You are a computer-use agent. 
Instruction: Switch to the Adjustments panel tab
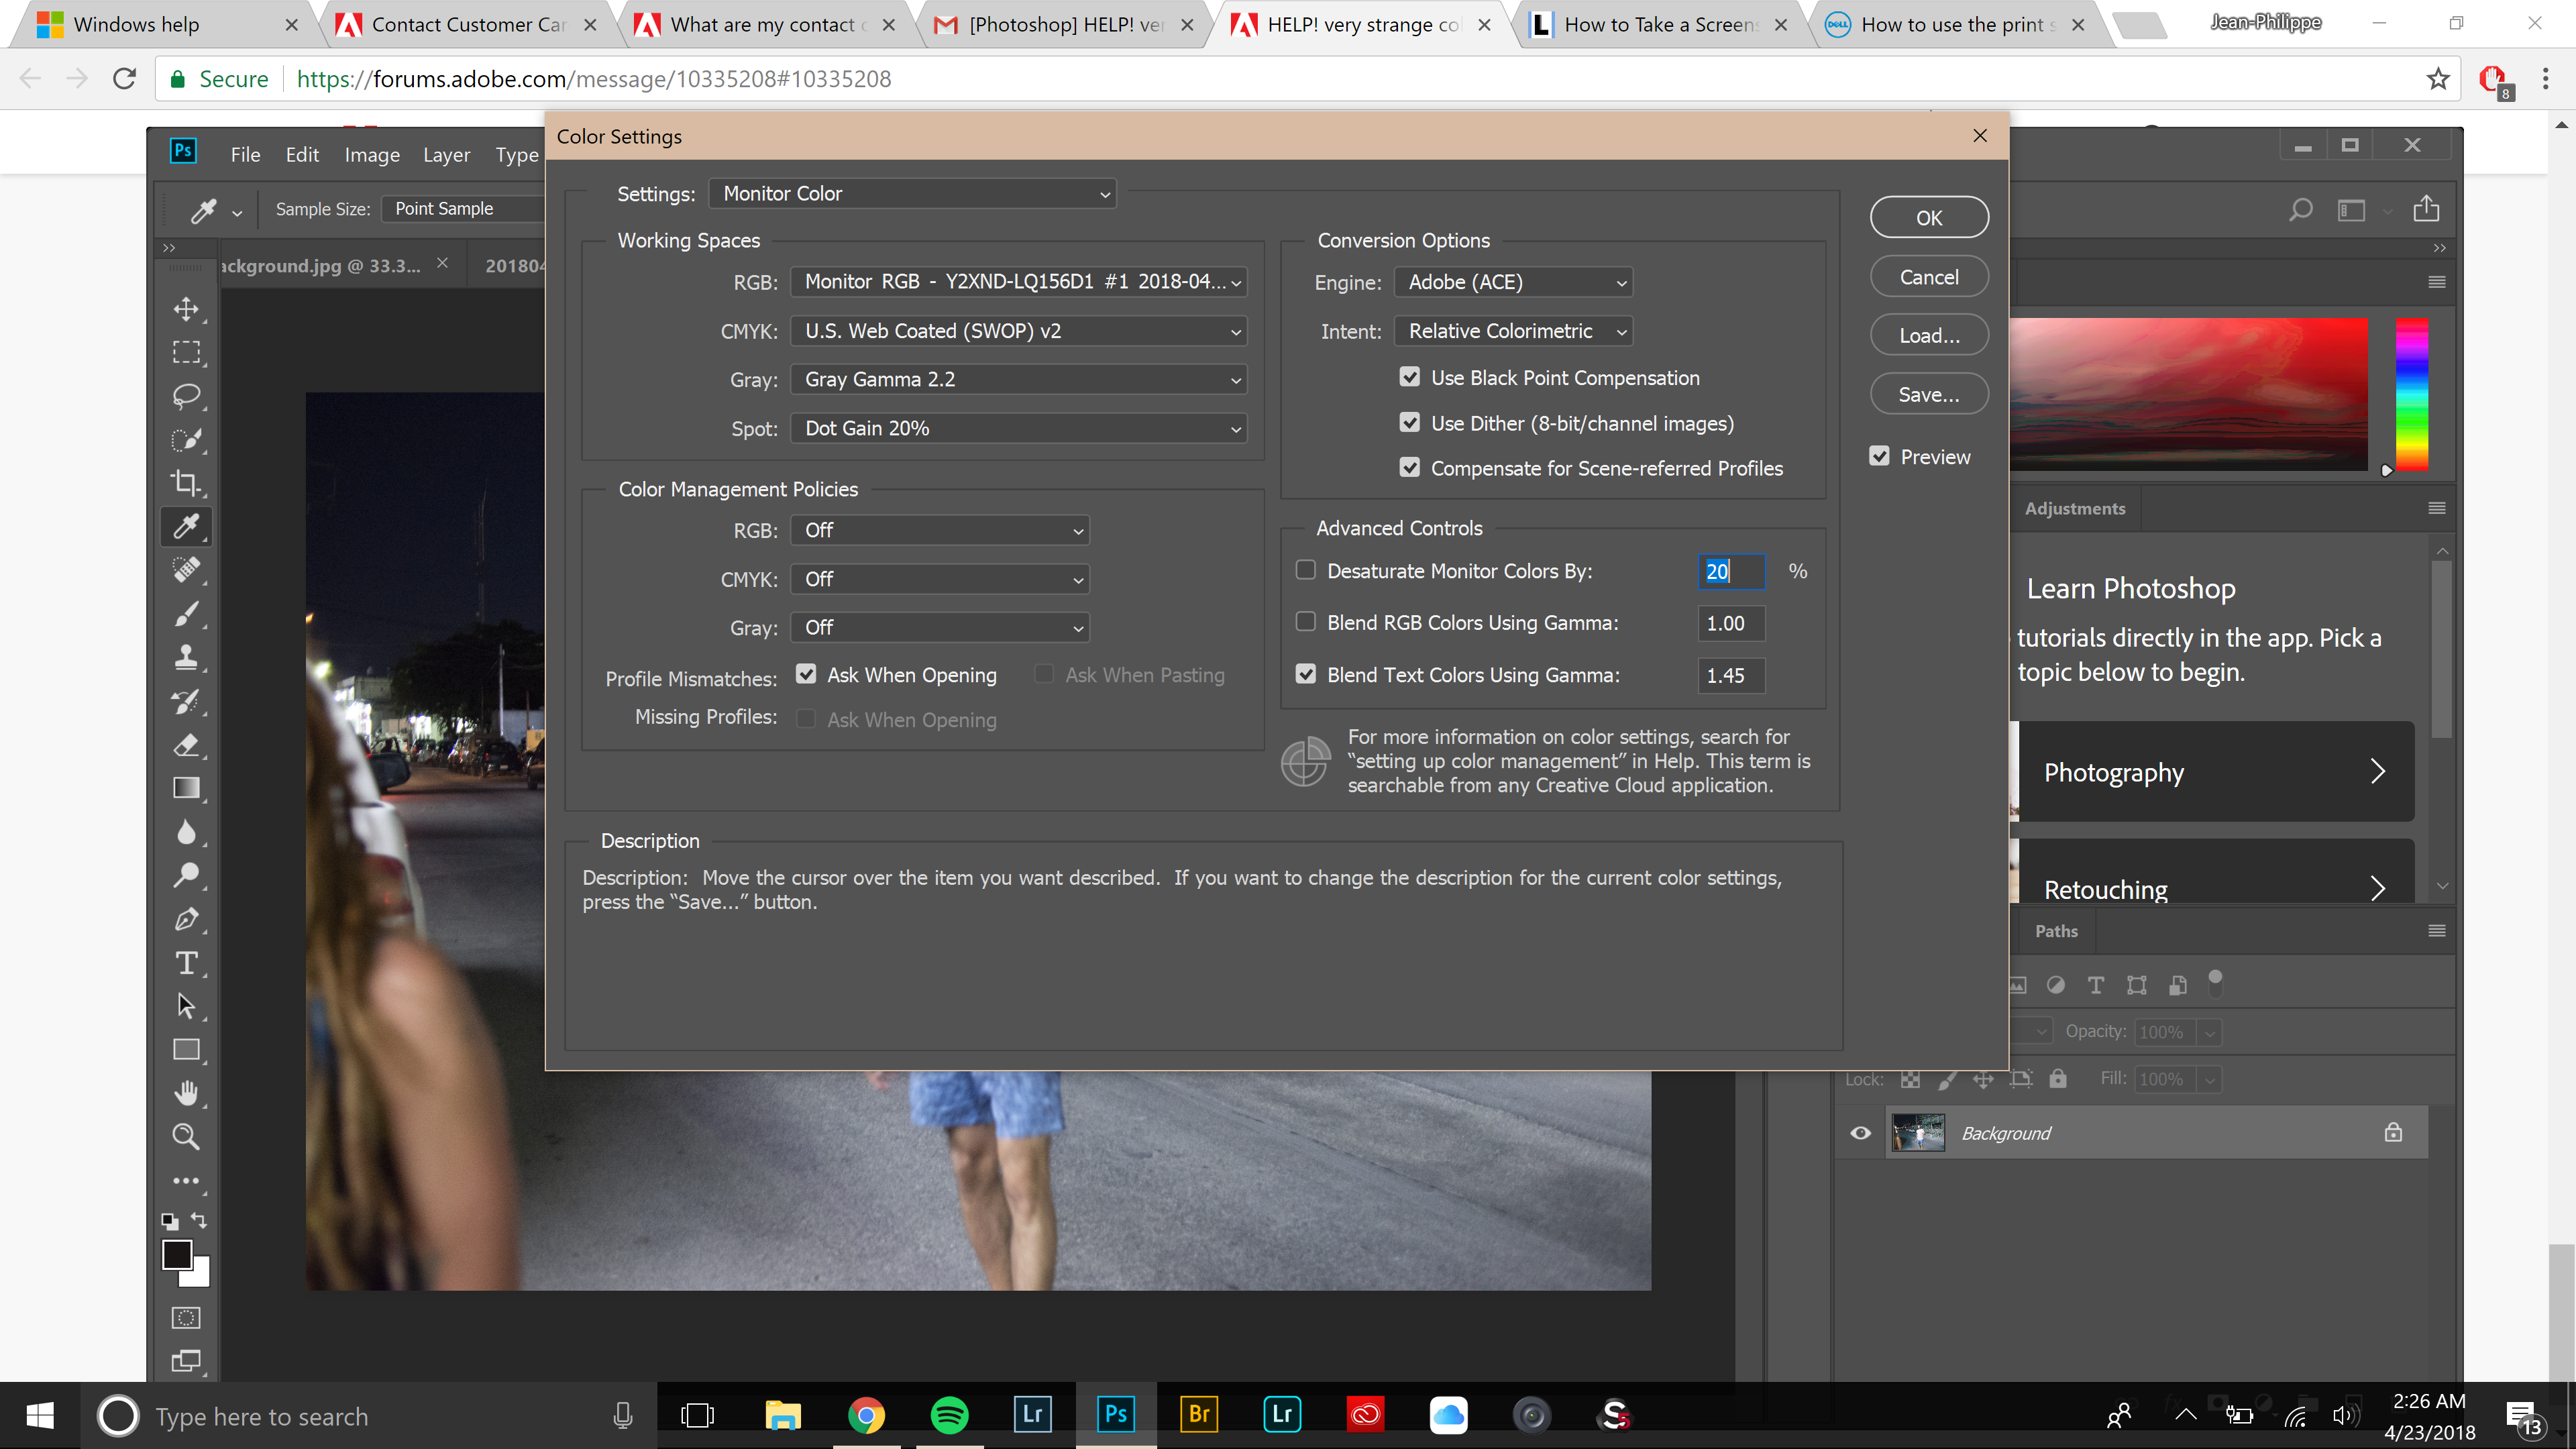pyautogui.click(x=2075, y=508)
